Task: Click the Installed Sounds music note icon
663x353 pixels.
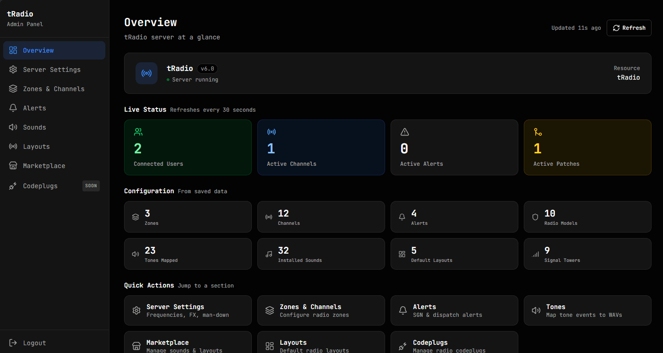Action: coord(269,254)
